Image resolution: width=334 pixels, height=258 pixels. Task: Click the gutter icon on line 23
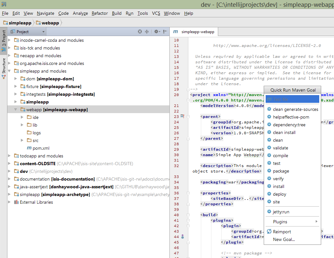coord(183,116)
